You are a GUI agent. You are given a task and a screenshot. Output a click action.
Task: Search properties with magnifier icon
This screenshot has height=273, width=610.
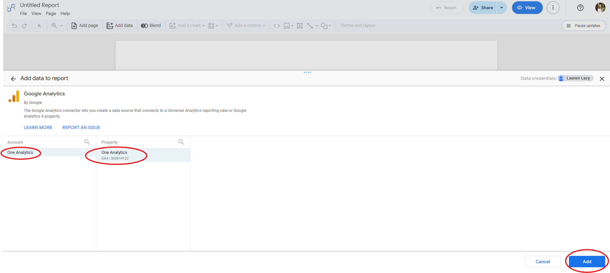click(181, 142)
